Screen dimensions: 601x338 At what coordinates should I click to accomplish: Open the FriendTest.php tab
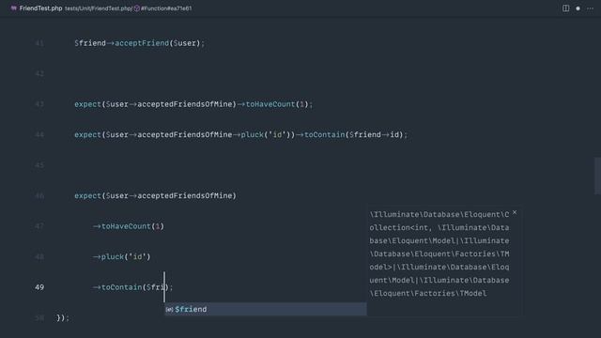[x=40, y=8]
